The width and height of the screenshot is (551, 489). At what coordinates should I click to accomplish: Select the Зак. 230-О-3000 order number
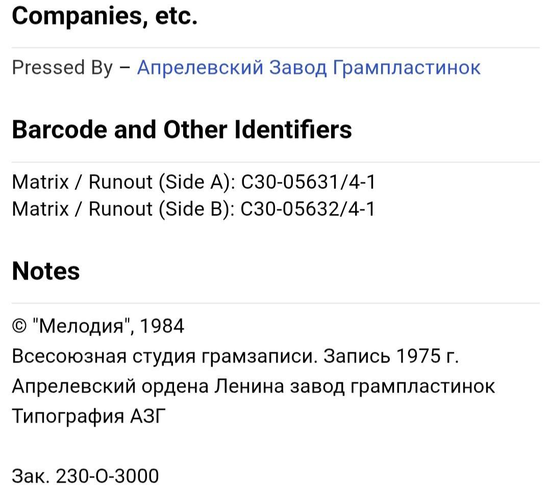point(85,476)
